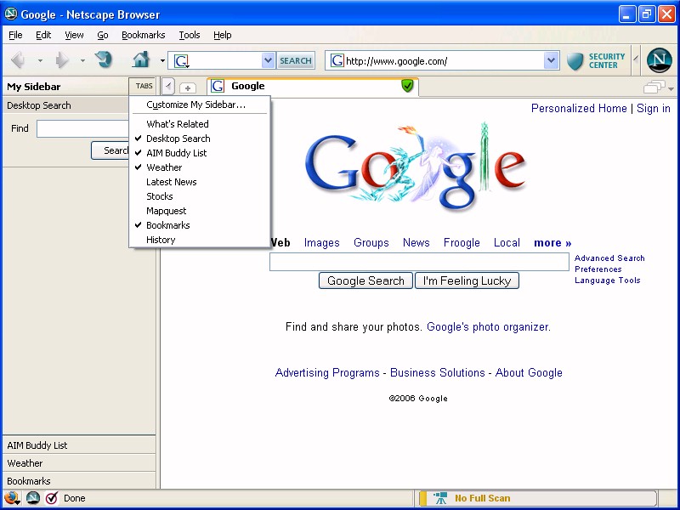This screenshot has height=510, width=680.
Task: Click the stacked windows tab list icon
Action: pyautogui.click(x=654, y=88)
